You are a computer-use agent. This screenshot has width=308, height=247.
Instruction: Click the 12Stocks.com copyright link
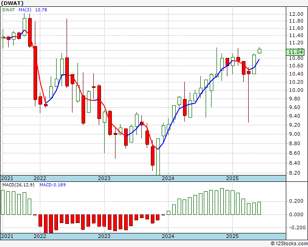tap(289, 244)
